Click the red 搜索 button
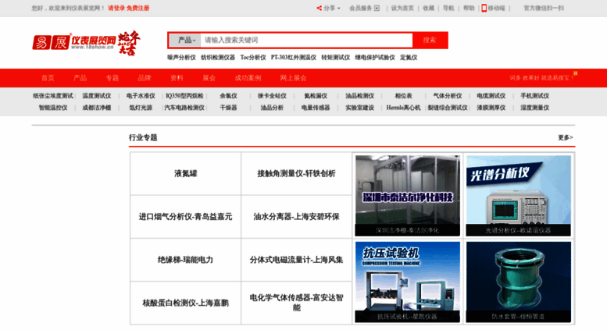The width and height of the screenshot is (607, 330). (x=430, y=41)
